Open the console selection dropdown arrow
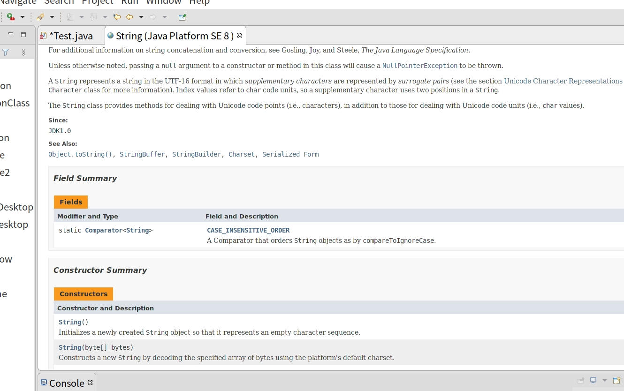The width and height of the screenshot is (624, 391). 604,380
